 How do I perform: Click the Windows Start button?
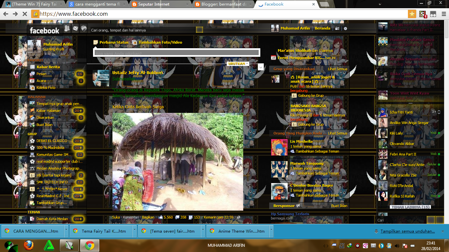pyautogui.click(x=11, y=245)
